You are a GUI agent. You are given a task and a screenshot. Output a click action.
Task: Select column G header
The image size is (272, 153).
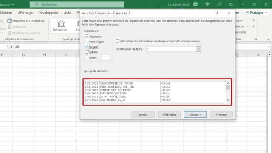tap(23, 55)
